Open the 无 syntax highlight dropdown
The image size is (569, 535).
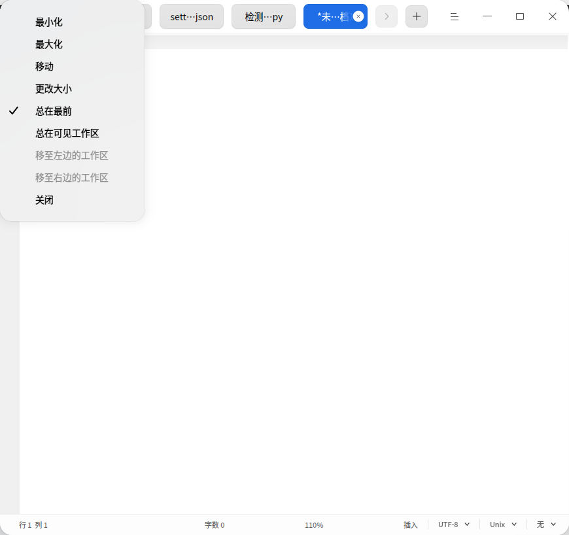(546, 525)
